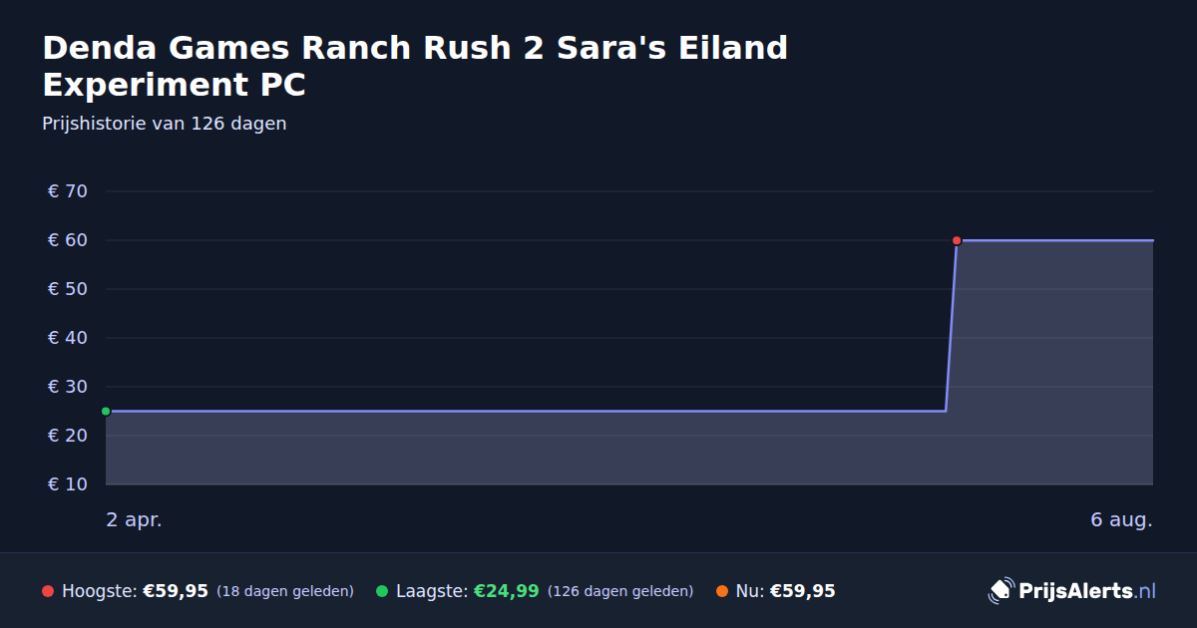Click the 6 aug. end date label
The width and height of the screenshot is (1197, 628).
tap(1121, 519)
